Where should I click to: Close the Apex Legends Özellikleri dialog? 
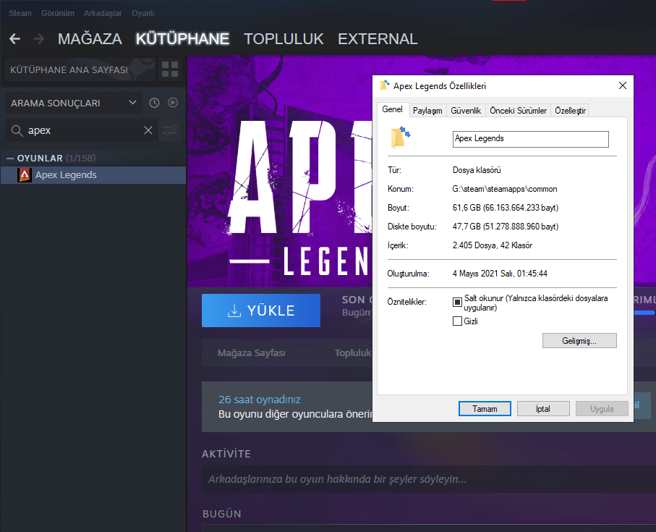(x=622, y=85)
